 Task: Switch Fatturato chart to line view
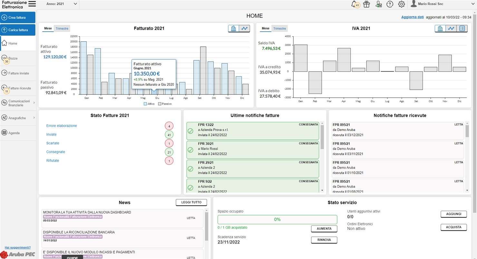[x=244, y=29]
